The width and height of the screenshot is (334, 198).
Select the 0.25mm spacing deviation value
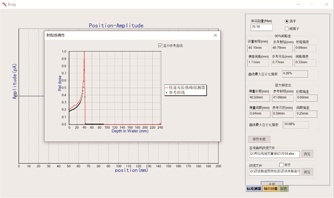[306, 114]
